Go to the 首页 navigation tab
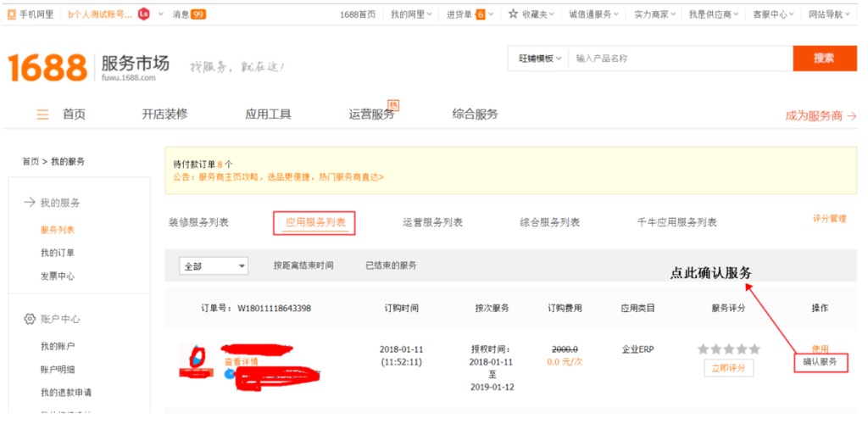This screenshot has width=868, height=424. coord(75,114)
